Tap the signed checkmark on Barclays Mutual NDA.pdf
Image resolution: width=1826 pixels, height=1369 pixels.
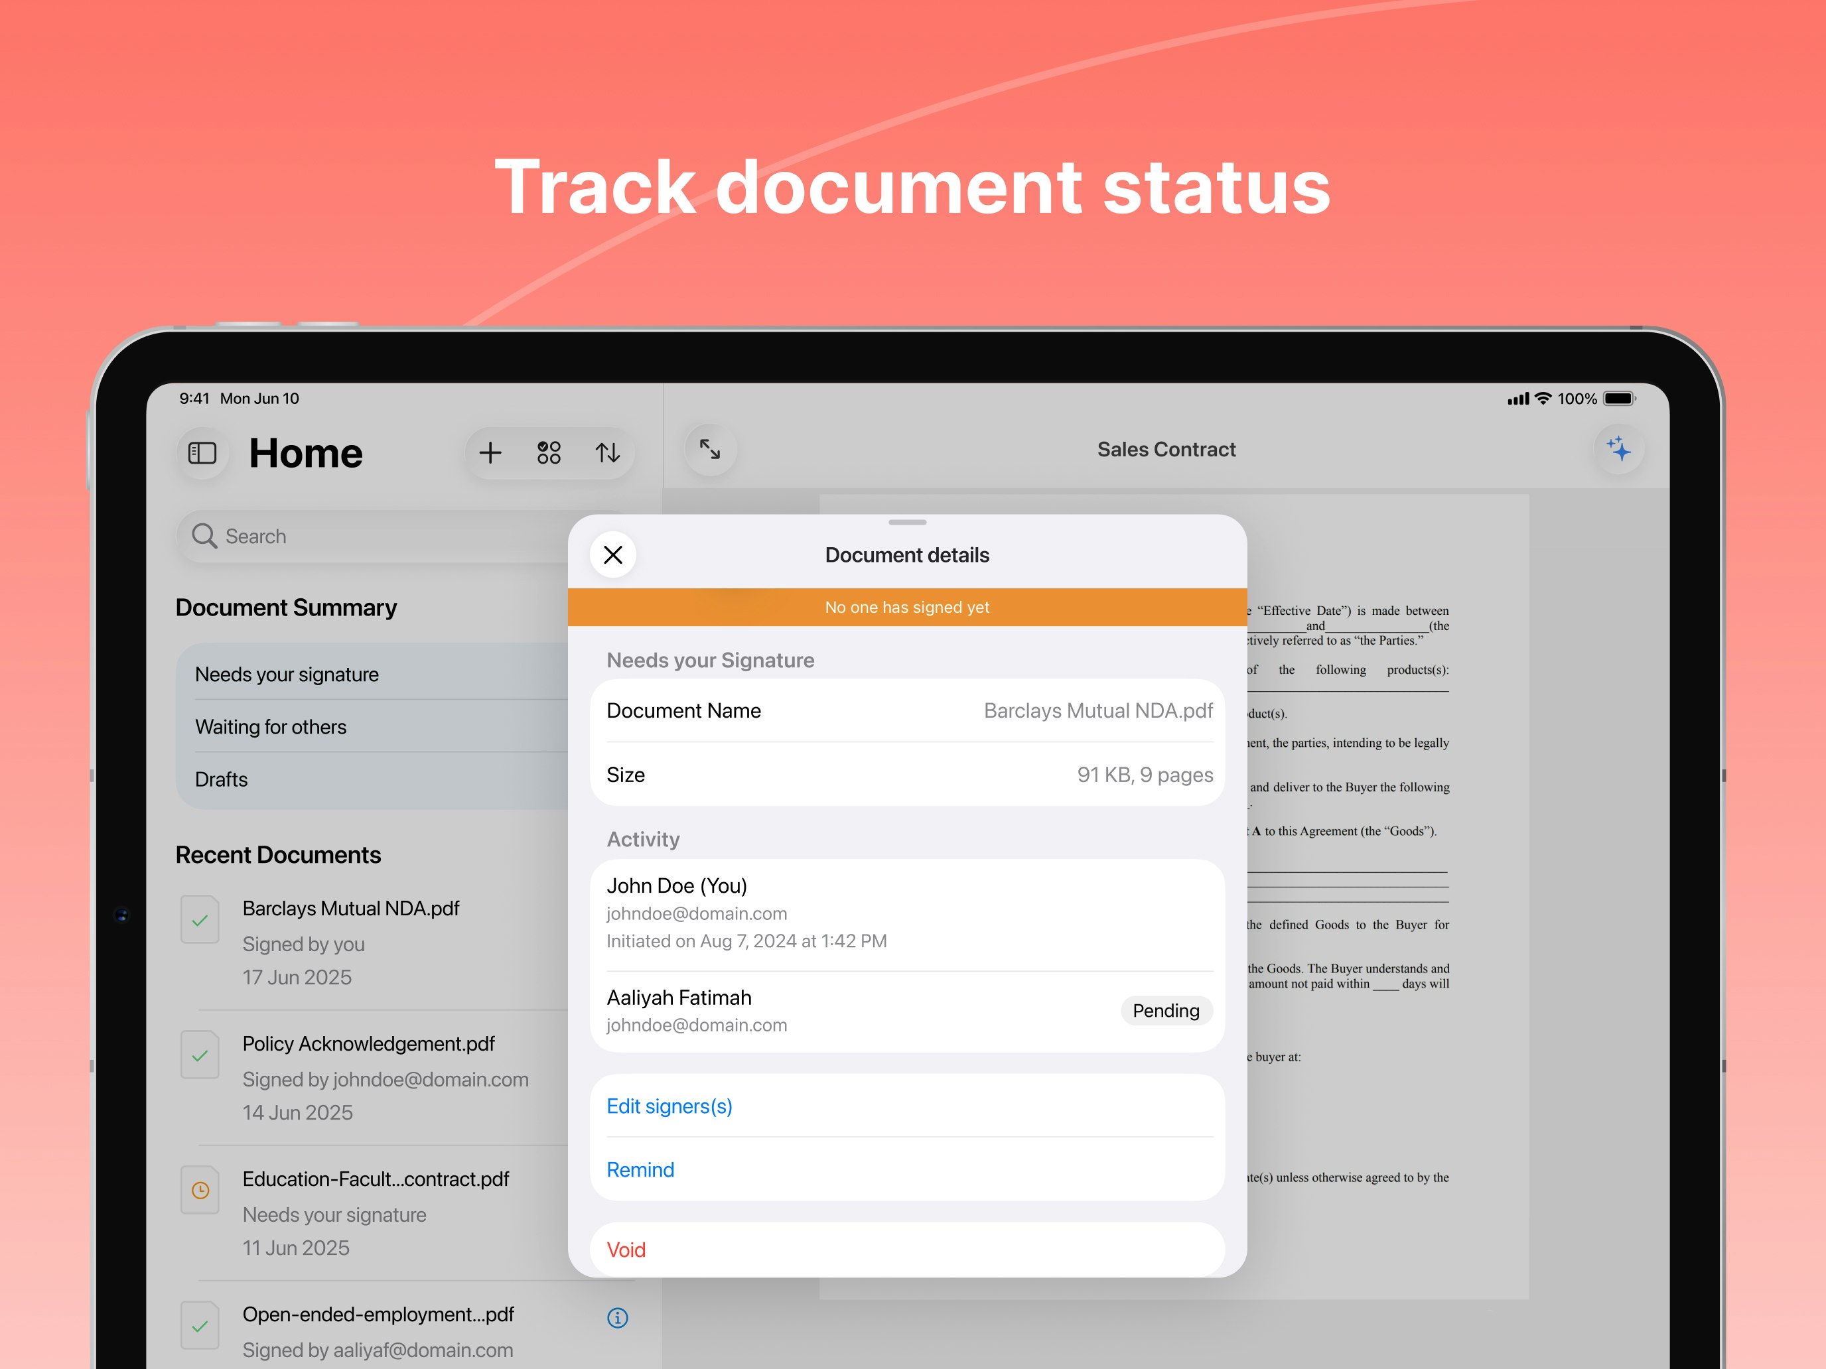point(200,919)
